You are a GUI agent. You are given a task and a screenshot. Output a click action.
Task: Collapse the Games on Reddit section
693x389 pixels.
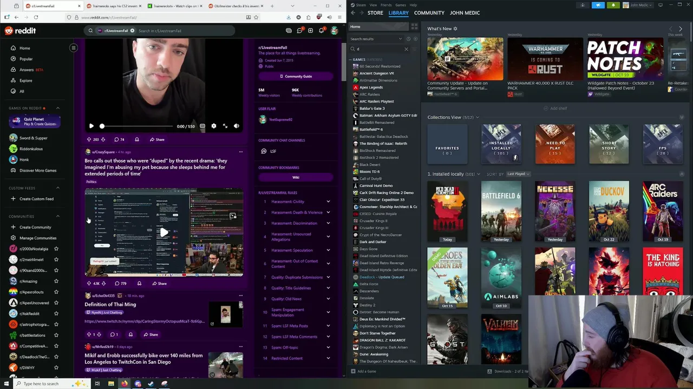[x=58, y=108]
